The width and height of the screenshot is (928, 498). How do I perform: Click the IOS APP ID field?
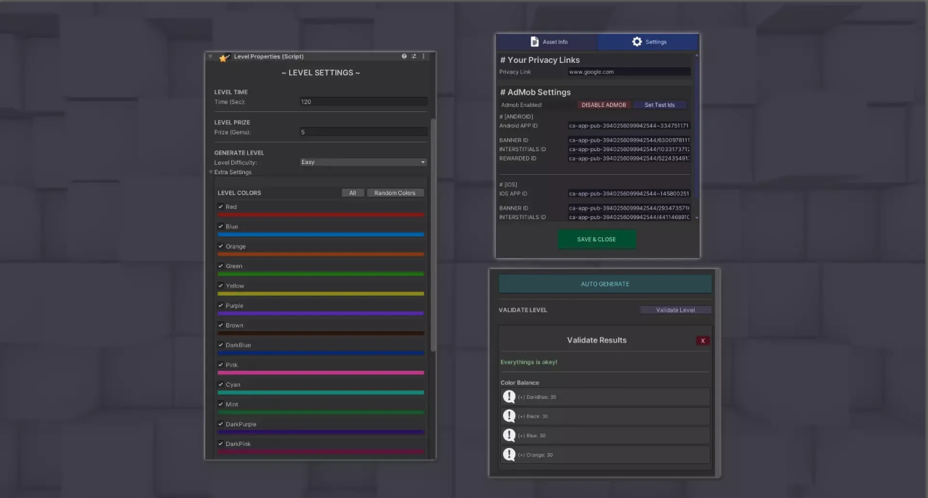629,194
